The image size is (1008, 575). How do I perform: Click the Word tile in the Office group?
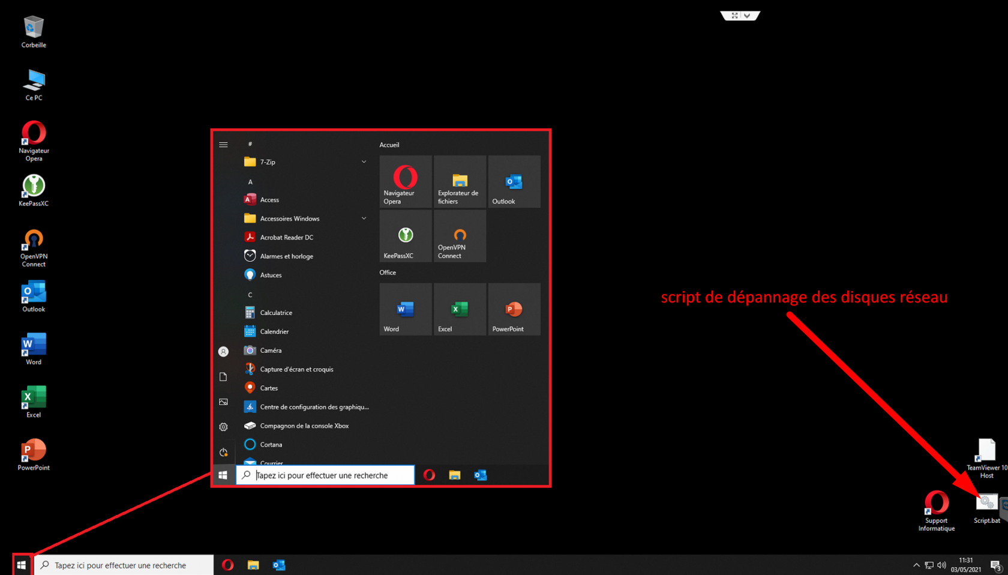click(406, 309)
